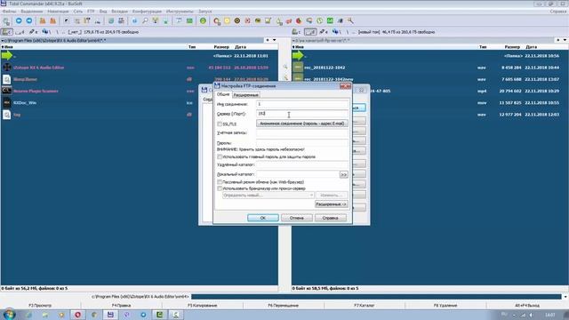This screenshot has height=320, width=569.
Task: Select the Общие tab in FTP dialog
Action: coord(223,94)
